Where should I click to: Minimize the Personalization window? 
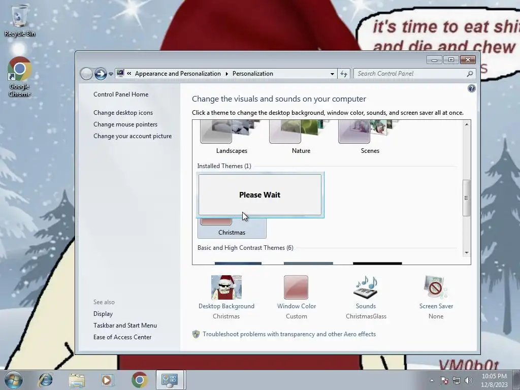tap(434, 60)
